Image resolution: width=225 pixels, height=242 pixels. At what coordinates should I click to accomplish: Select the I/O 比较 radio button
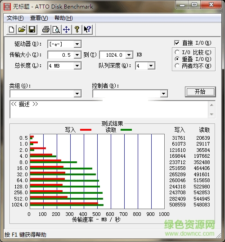[x=177, y=52]
